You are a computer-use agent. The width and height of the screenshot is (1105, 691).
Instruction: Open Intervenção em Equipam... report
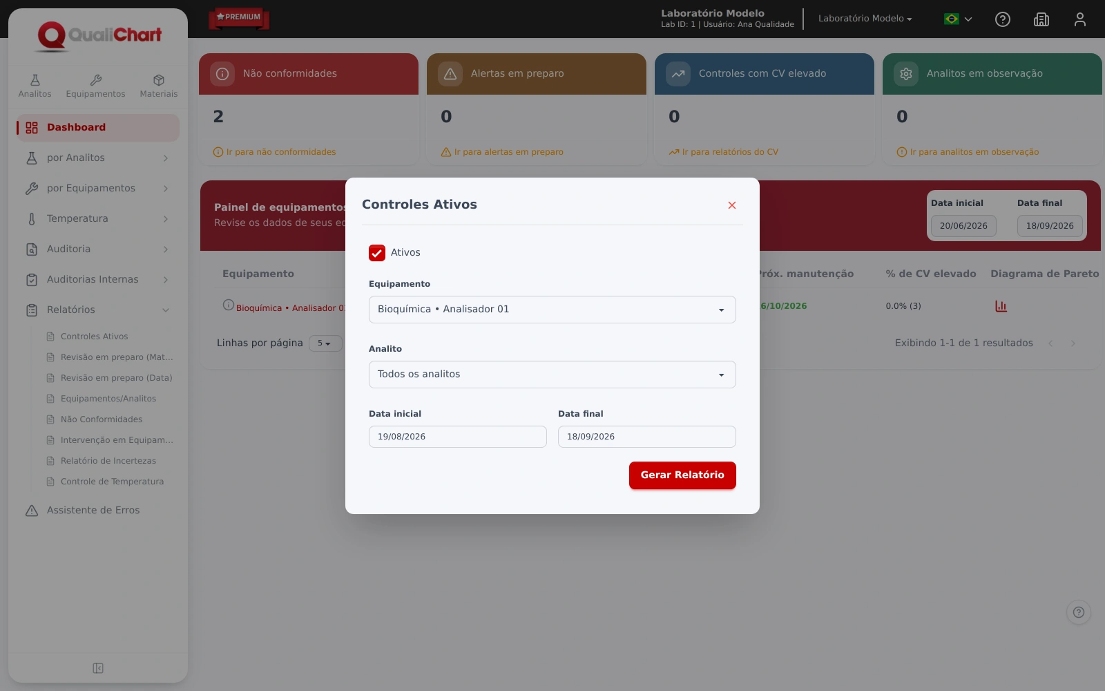[x=109, y=440]
